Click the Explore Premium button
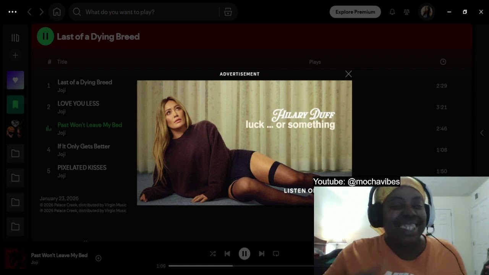This screenshot has width=489, height=275. click(x=355, y=12)
